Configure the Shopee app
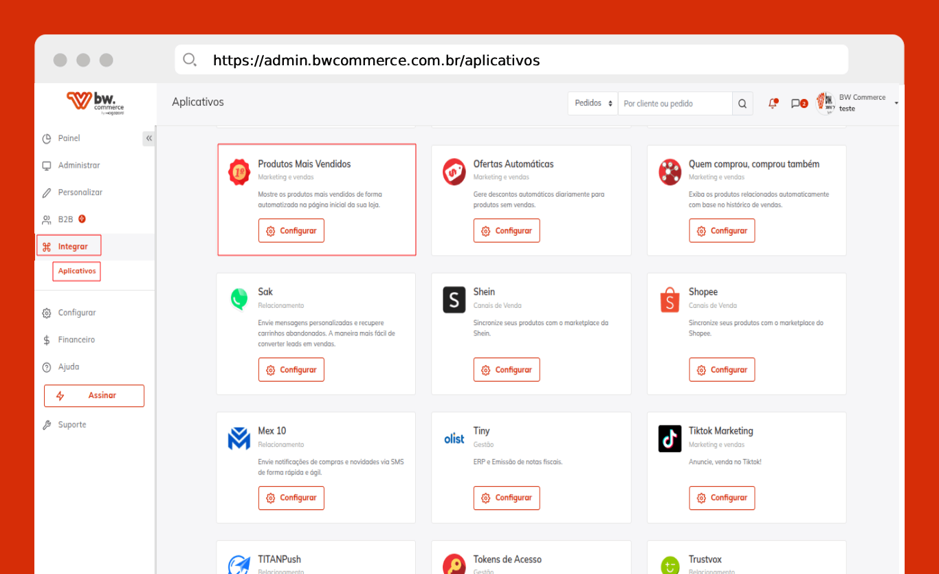This screenshot has height=574, width=939. pos(722,370)
